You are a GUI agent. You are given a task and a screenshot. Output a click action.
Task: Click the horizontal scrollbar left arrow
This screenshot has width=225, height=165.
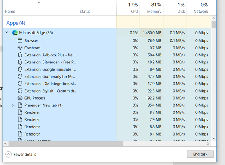coord(6,143)
